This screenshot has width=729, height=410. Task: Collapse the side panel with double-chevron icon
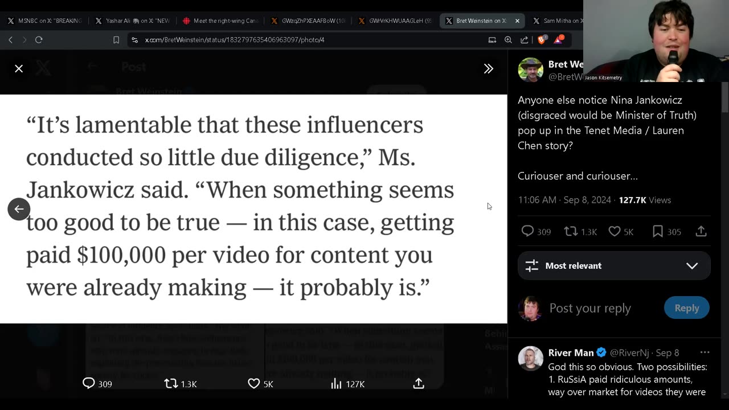[x=488, y=69]
